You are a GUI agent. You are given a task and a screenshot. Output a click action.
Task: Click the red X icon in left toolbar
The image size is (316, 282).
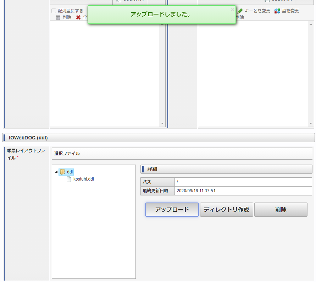[78, 17]
